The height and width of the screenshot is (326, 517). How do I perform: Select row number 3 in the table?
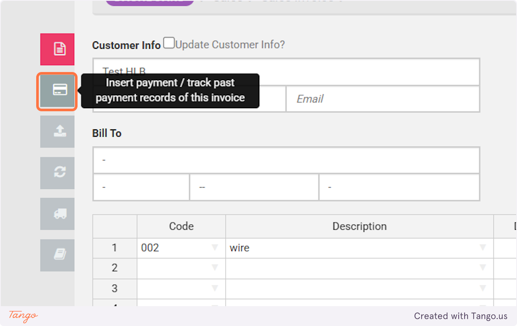[115, 288]
